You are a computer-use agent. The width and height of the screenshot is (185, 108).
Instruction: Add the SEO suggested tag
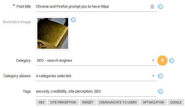(41, 102)
